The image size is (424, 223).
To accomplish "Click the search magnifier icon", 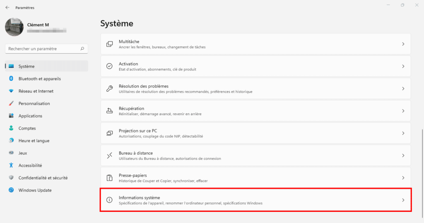I will point(82,49).
